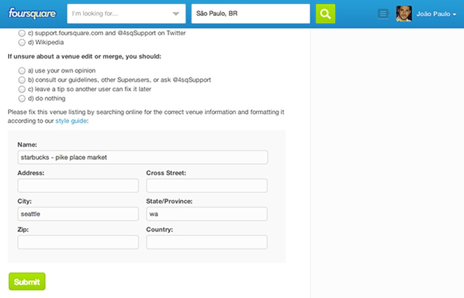Expand the João Paulo account menu
The height and width of the screenshot is (298, 464).
point(436,14)
